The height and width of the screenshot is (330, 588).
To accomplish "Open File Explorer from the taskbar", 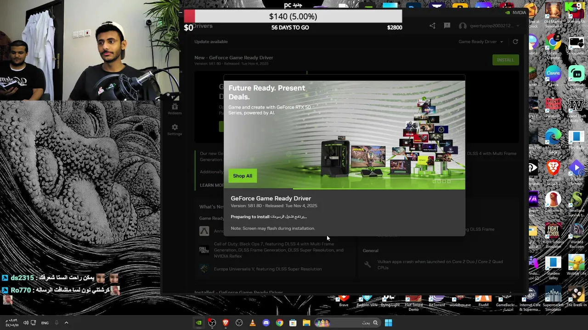I will (306, 323).
